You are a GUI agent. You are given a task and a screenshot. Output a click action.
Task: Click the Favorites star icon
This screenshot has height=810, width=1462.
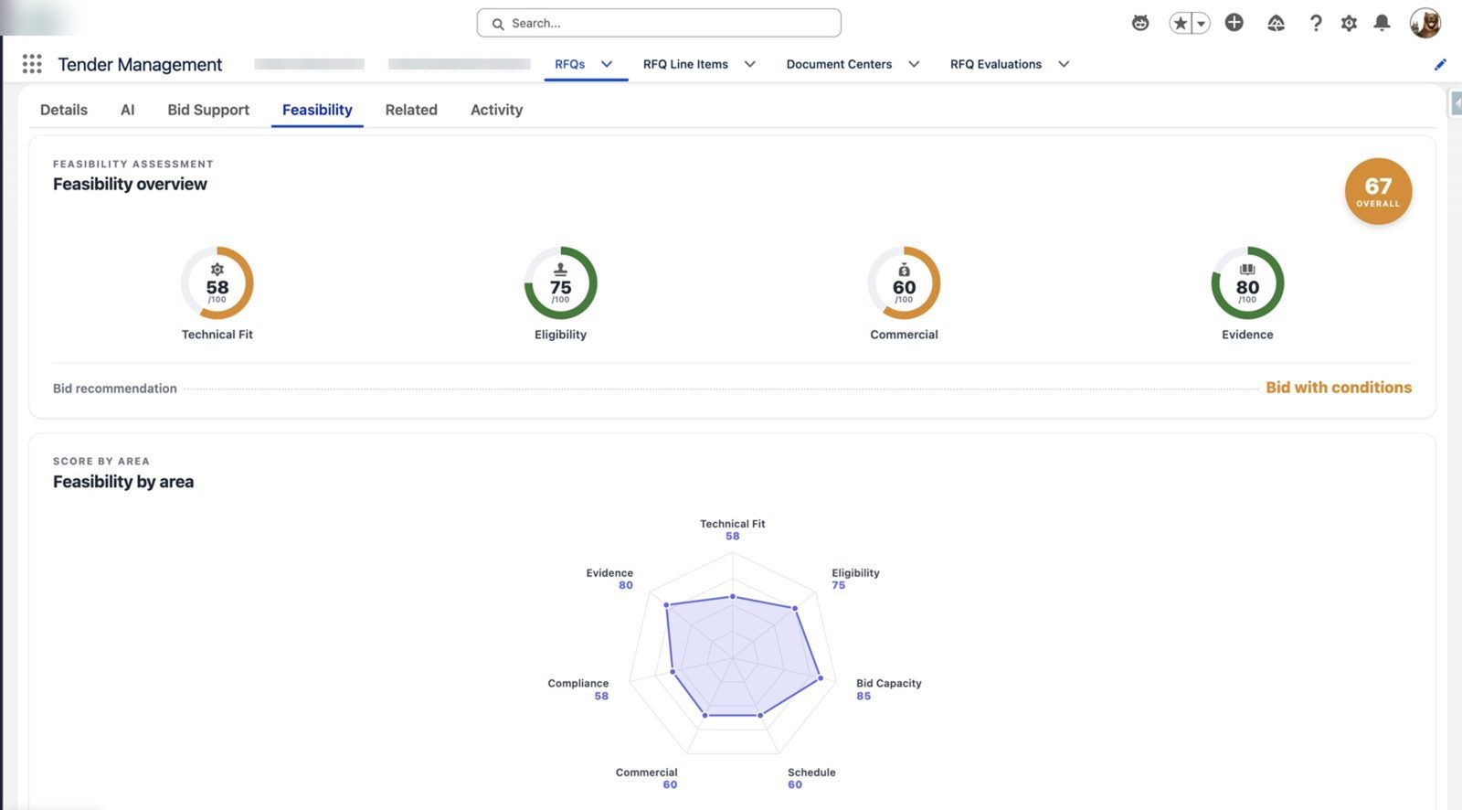1181,23
